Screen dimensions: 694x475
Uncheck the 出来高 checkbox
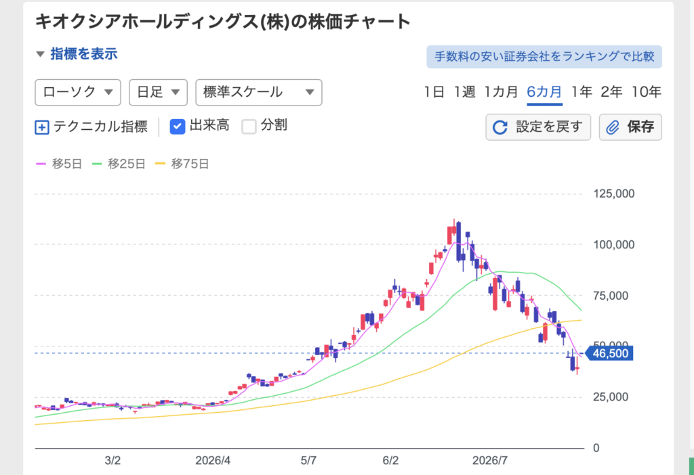click(x=178, y=127)
